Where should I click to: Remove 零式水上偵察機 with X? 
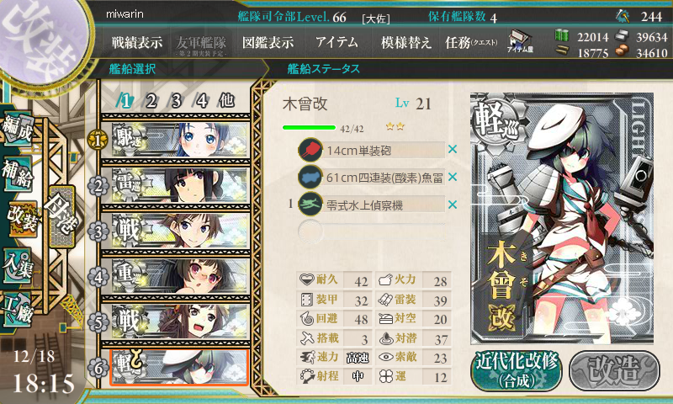452,205
